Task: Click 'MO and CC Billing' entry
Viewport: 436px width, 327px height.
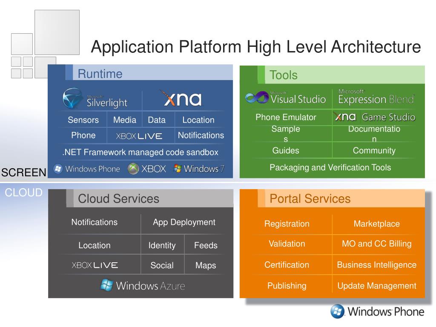Action: pos(376,244)
